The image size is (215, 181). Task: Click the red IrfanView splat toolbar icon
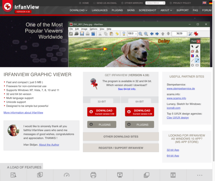[196, 34]
